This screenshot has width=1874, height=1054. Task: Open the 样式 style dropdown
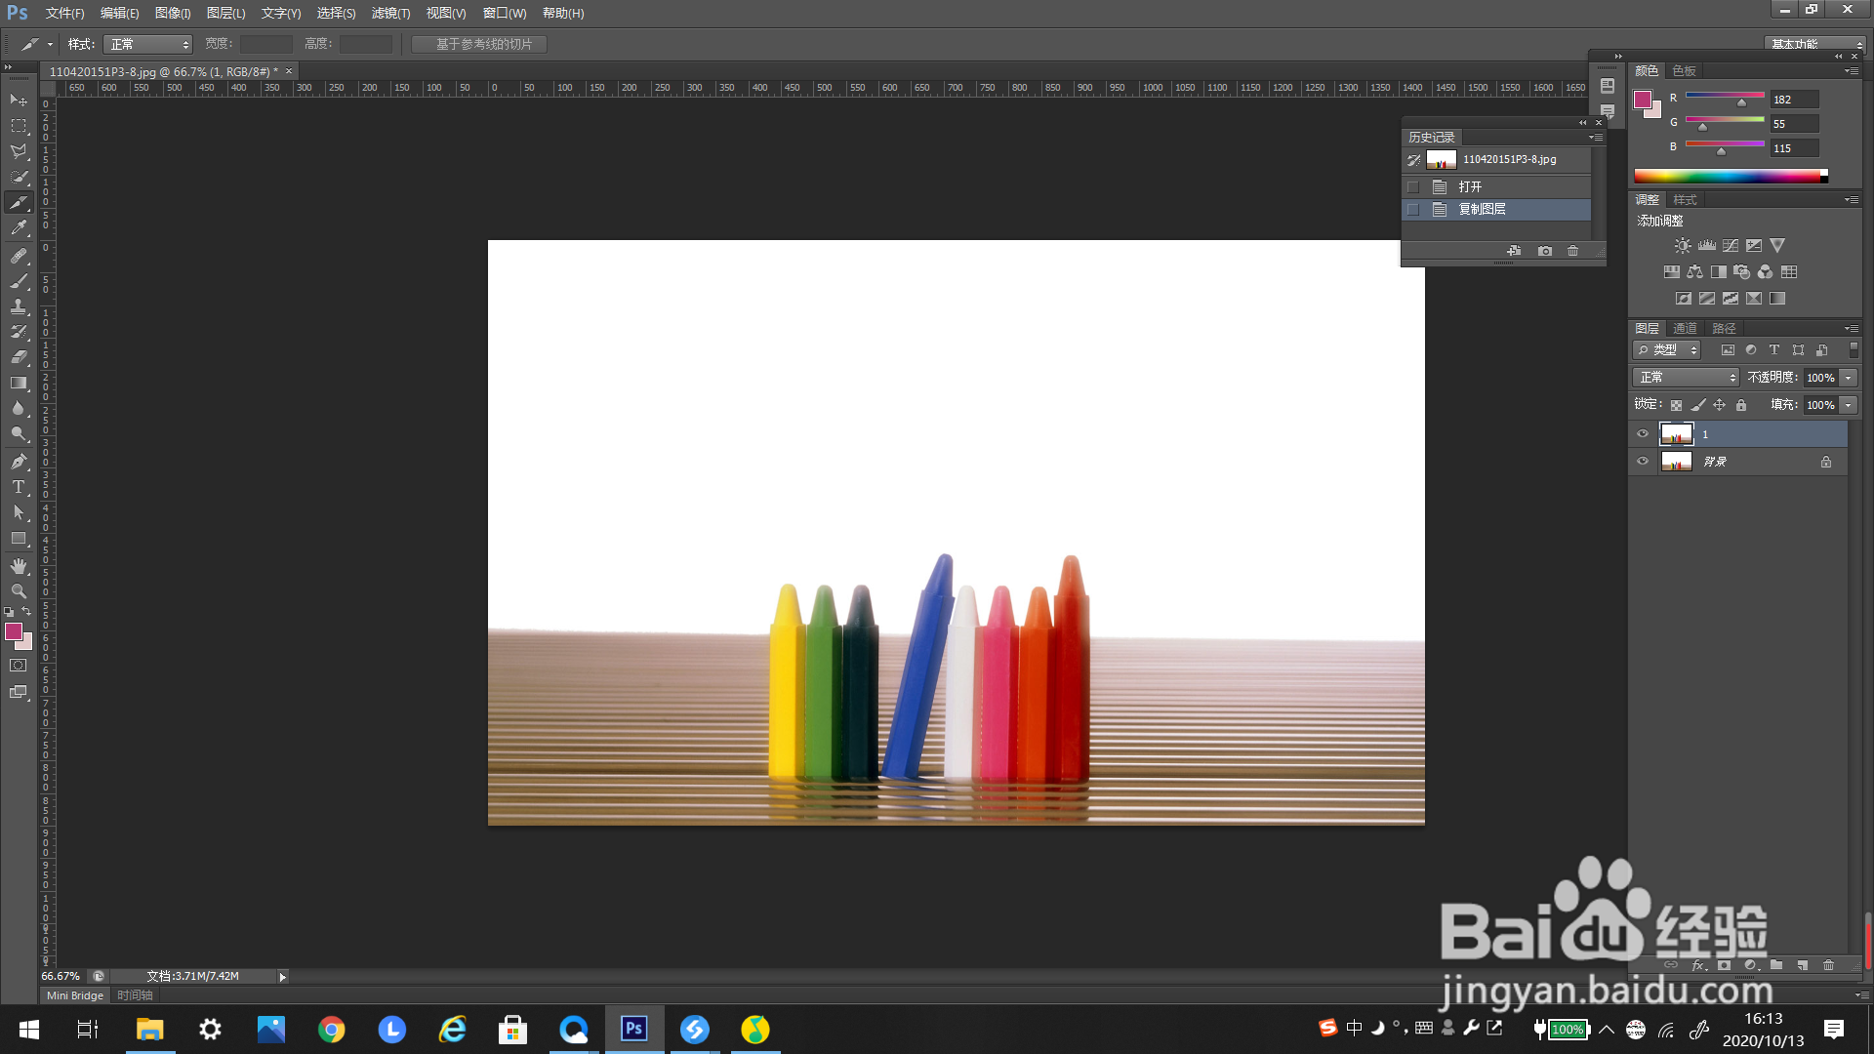tap(147, 45)
